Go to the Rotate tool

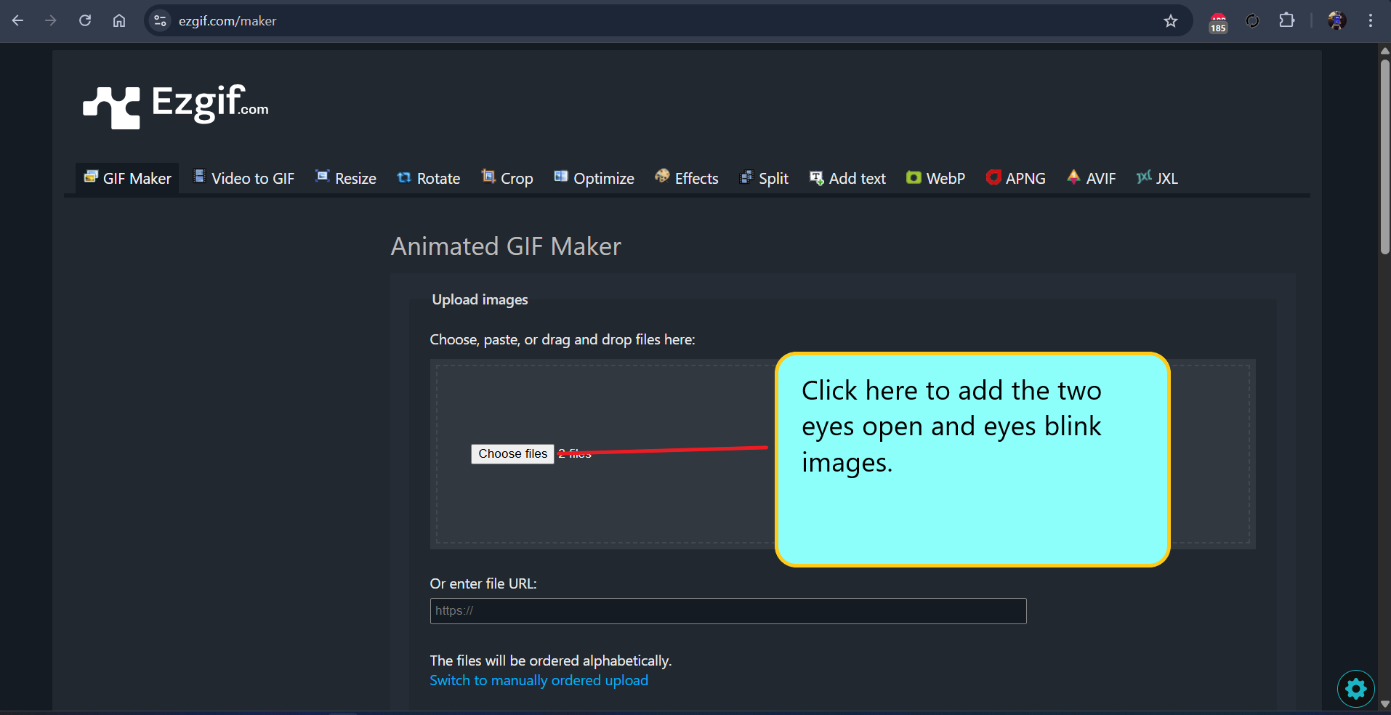(x=429, y=178)
